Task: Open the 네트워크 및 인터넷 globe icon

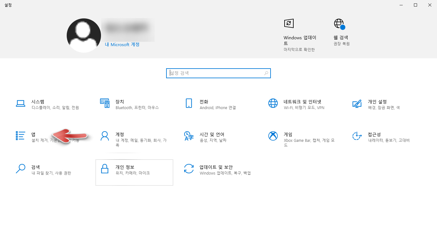Action: pyautogui.click(x=273, y=103)
